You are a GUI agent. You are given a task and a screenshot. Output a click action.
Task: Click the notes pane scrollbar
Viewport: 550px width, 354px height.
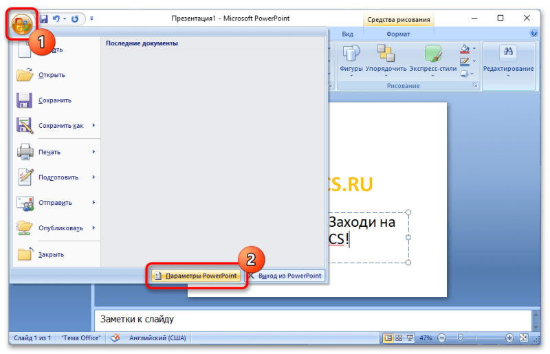536,320
